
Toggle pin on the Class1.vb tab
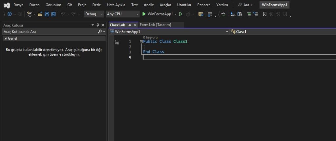pos(130,25)
